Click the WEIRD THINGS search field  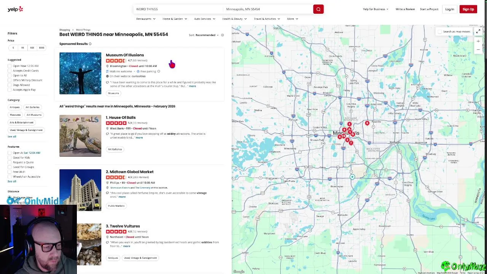pos(178,9)
